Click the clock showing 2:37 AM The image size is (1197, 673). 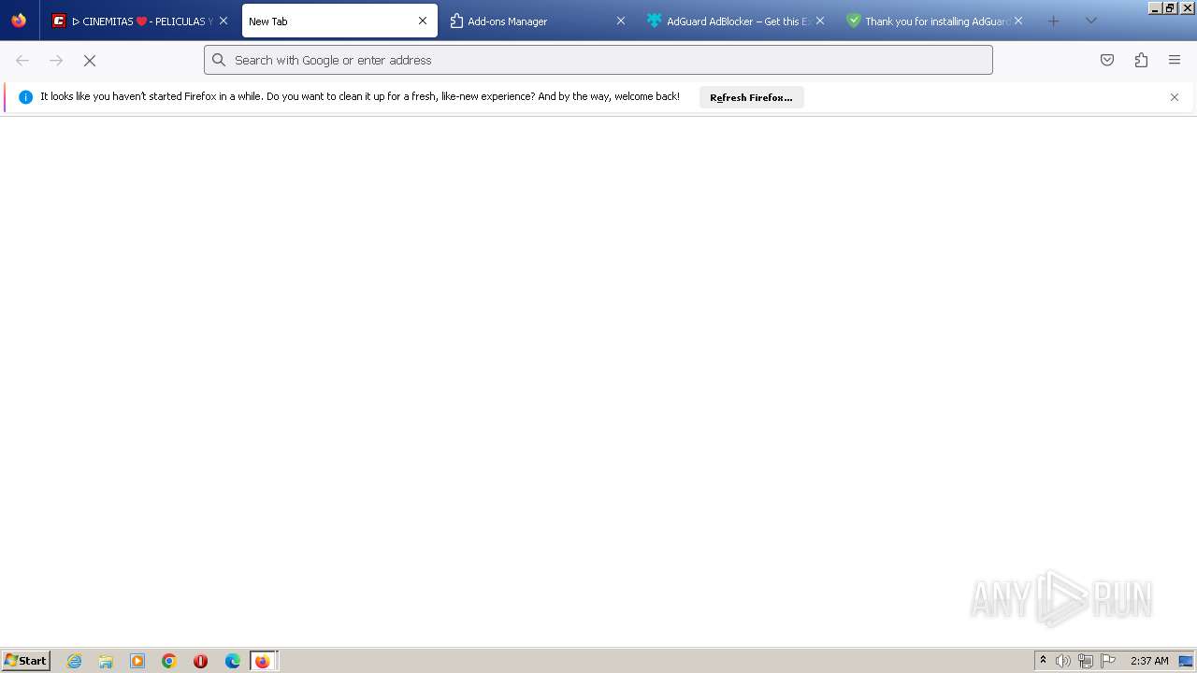click(x=1149, y=661)
